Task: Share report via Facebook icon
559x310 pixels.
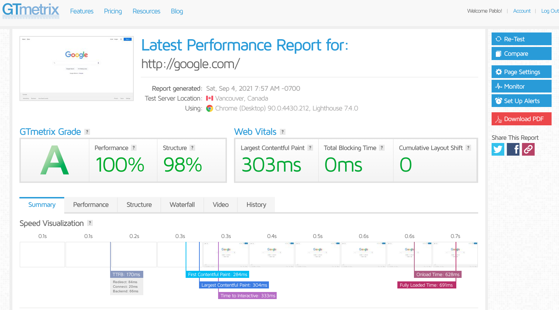Action: click(513, 149)
